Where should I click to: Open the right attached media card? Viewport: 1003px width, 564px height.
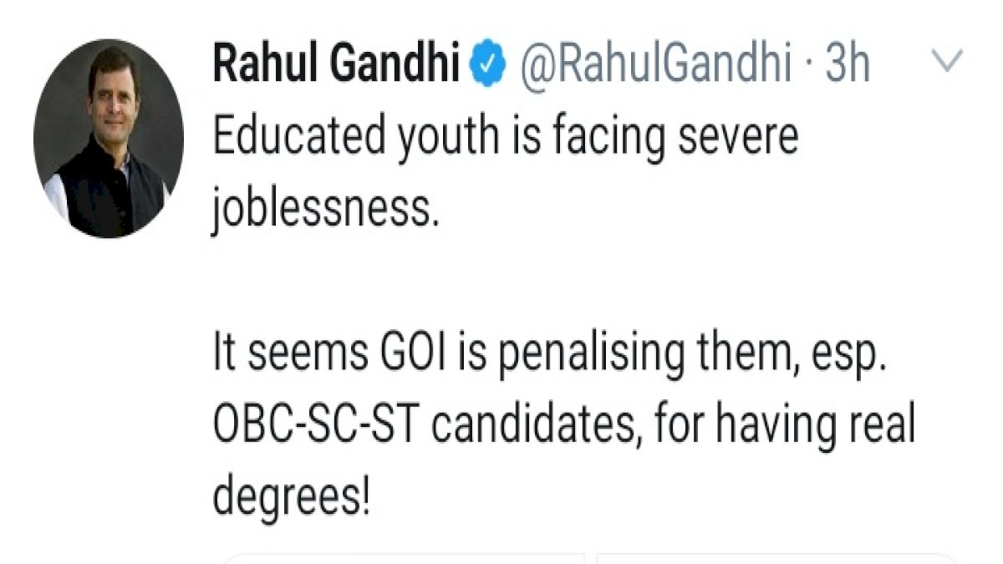click(x=777, y=558)
